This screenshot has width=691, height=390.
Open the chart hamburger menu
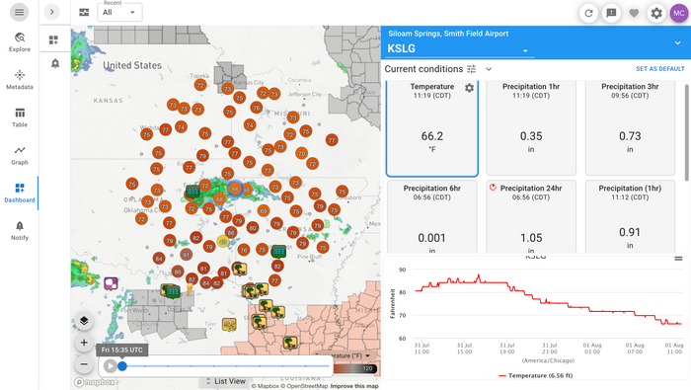coord(678,259)
